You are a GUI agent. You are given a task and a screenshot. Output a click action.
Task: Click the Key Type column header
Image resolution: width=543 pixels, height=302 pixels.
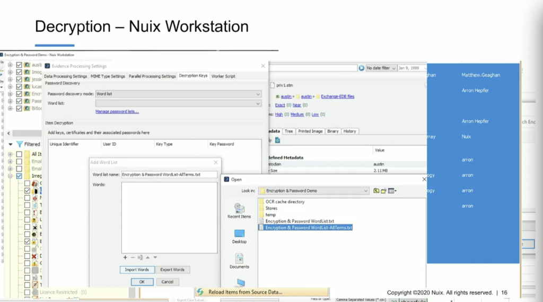[x=180, y=144]
